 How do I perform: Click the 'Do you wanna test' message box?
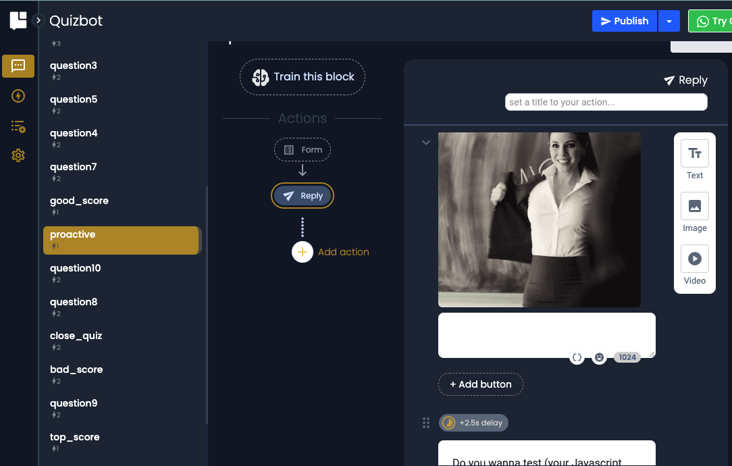pyautogui.click(x=547, y=453)
